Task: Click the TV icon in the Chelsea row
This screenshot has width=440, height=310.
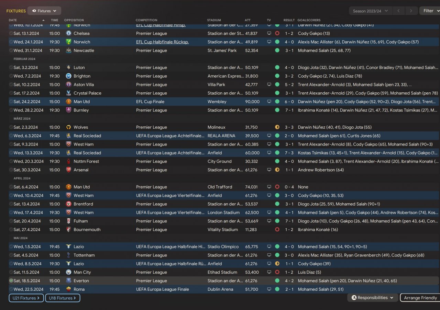Action: tap(269, 33)
